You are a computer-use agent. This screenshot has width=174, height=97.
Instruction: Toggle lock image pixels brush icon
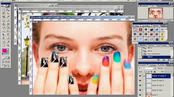point(148,72)
